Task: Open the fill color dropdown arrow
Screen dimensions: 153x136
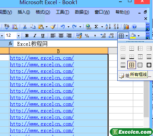Action: click(138, 36)
